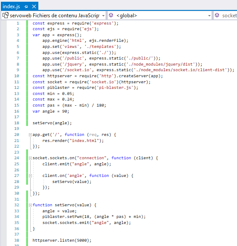Click the "connection" event string
Screen dimensions: 237x246
point(92,158)
